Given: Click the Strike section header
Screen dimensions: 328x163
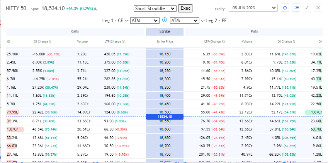Looking at the screenshot, I should point(165,31).
